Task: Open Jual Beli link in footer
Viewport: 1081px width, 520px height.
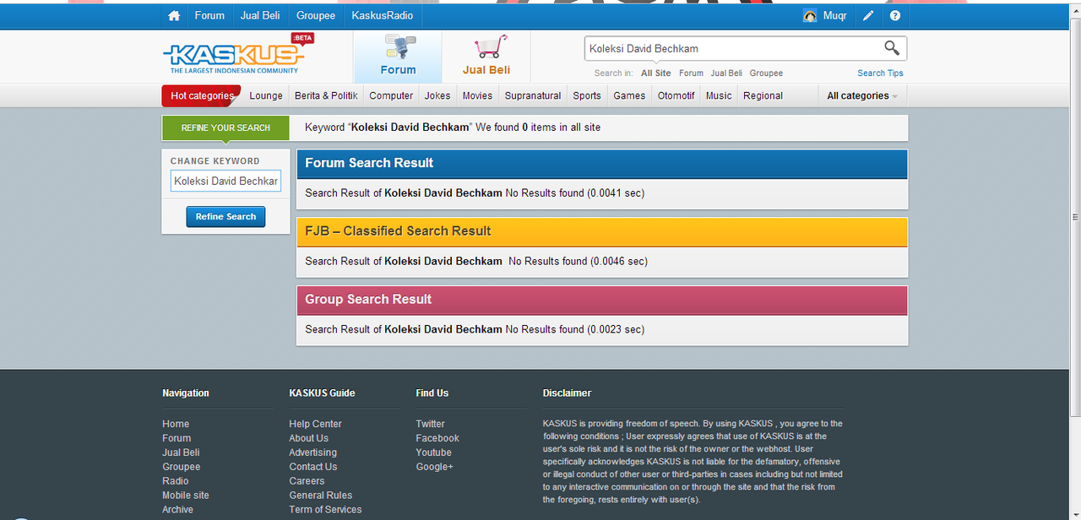Action: click(181, 452)
